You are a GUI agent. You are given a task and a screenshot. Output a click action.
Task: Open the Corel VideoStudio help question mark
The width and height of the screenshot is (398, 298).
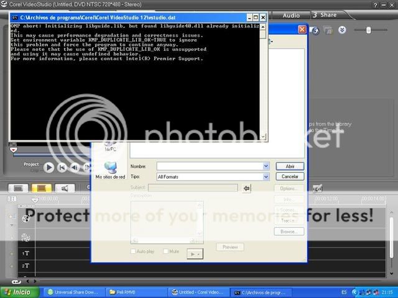[x=376, y=5]
